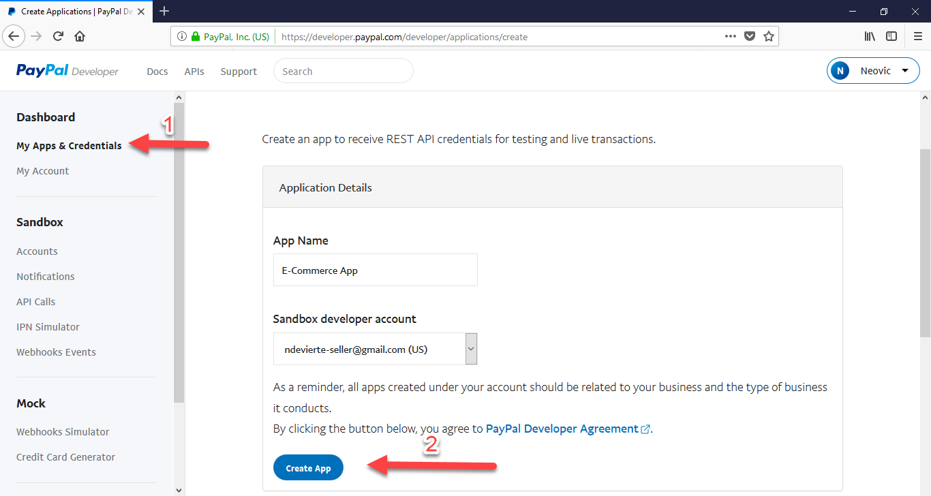Click the Dashboard heading
This screenshot has width=931, height=496.
(x=46, y=117)
